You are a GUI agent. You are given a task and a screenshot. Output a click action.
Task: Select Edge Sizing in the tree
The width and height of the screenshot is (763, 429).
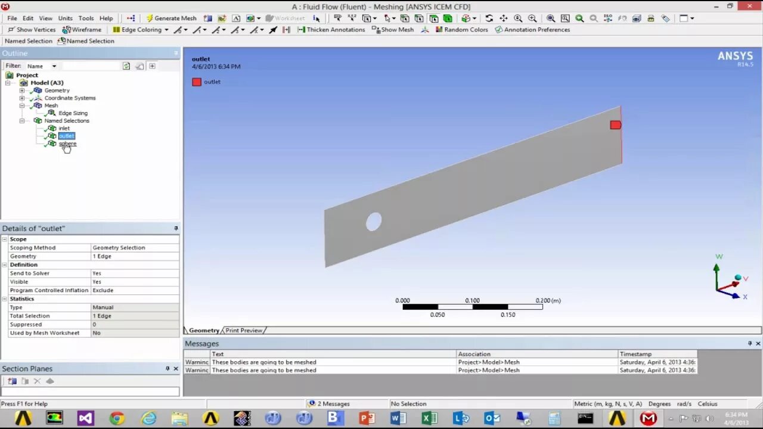tap(73, 113)
